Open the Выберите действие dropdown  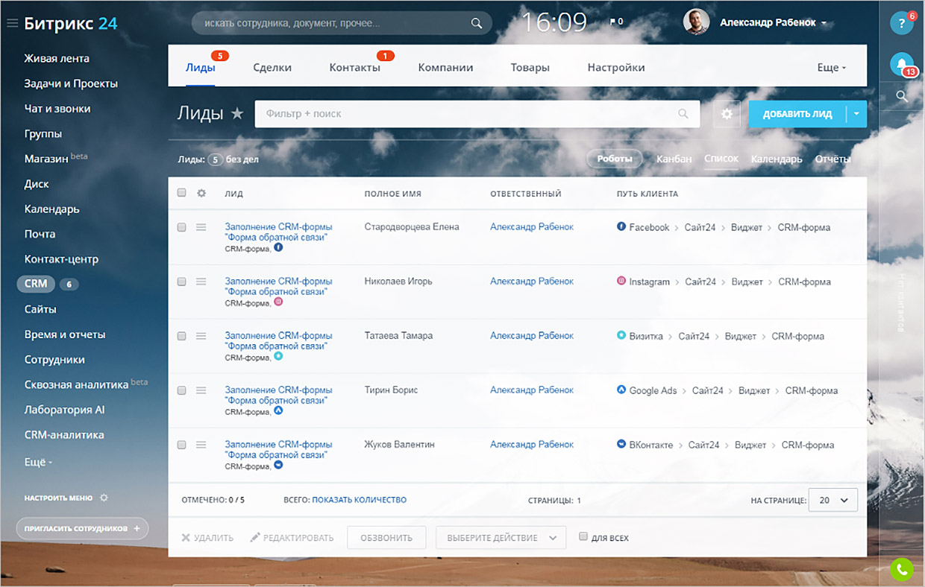click(501, 538)
